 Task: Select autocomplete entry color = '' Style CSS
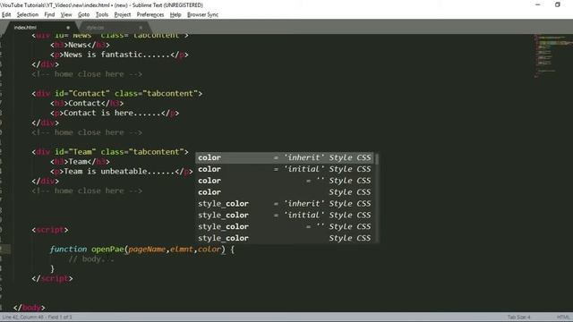click(285, 181)
